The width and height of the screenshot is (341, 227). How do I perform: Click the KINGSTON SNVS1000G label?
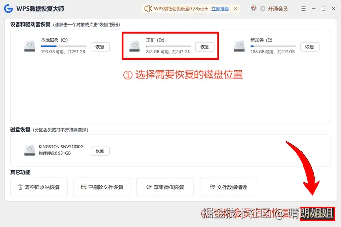pos(61,147)
